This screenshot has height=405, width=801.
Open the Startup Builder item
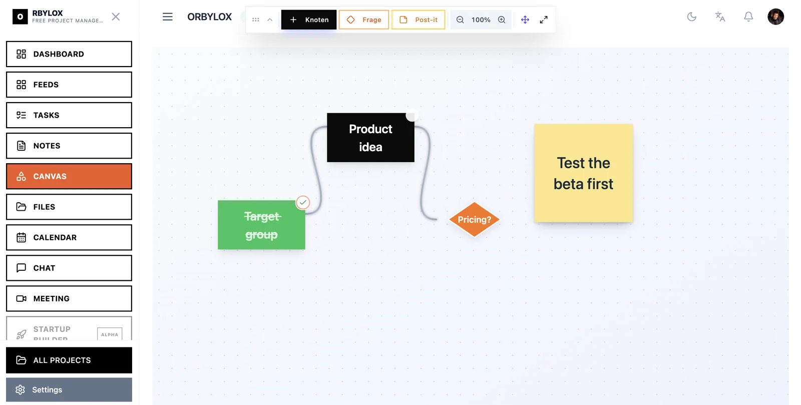tap(69, 329)
